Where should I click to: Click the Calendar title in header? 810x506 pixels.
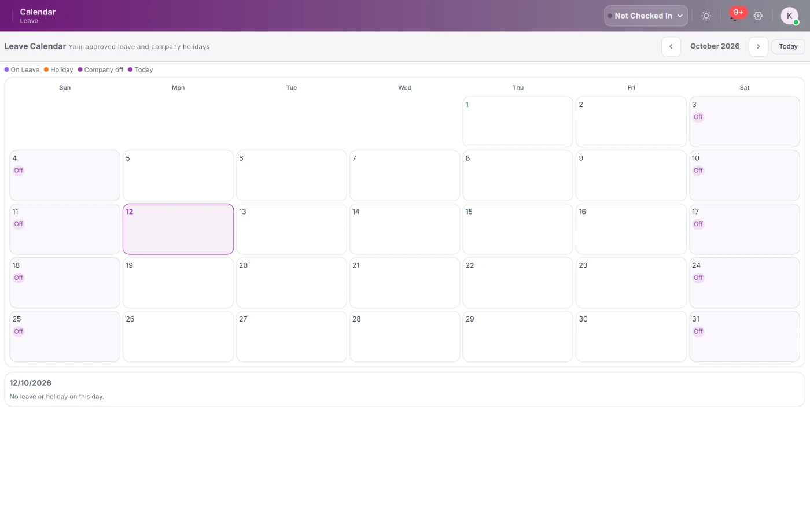coord(38,12)
